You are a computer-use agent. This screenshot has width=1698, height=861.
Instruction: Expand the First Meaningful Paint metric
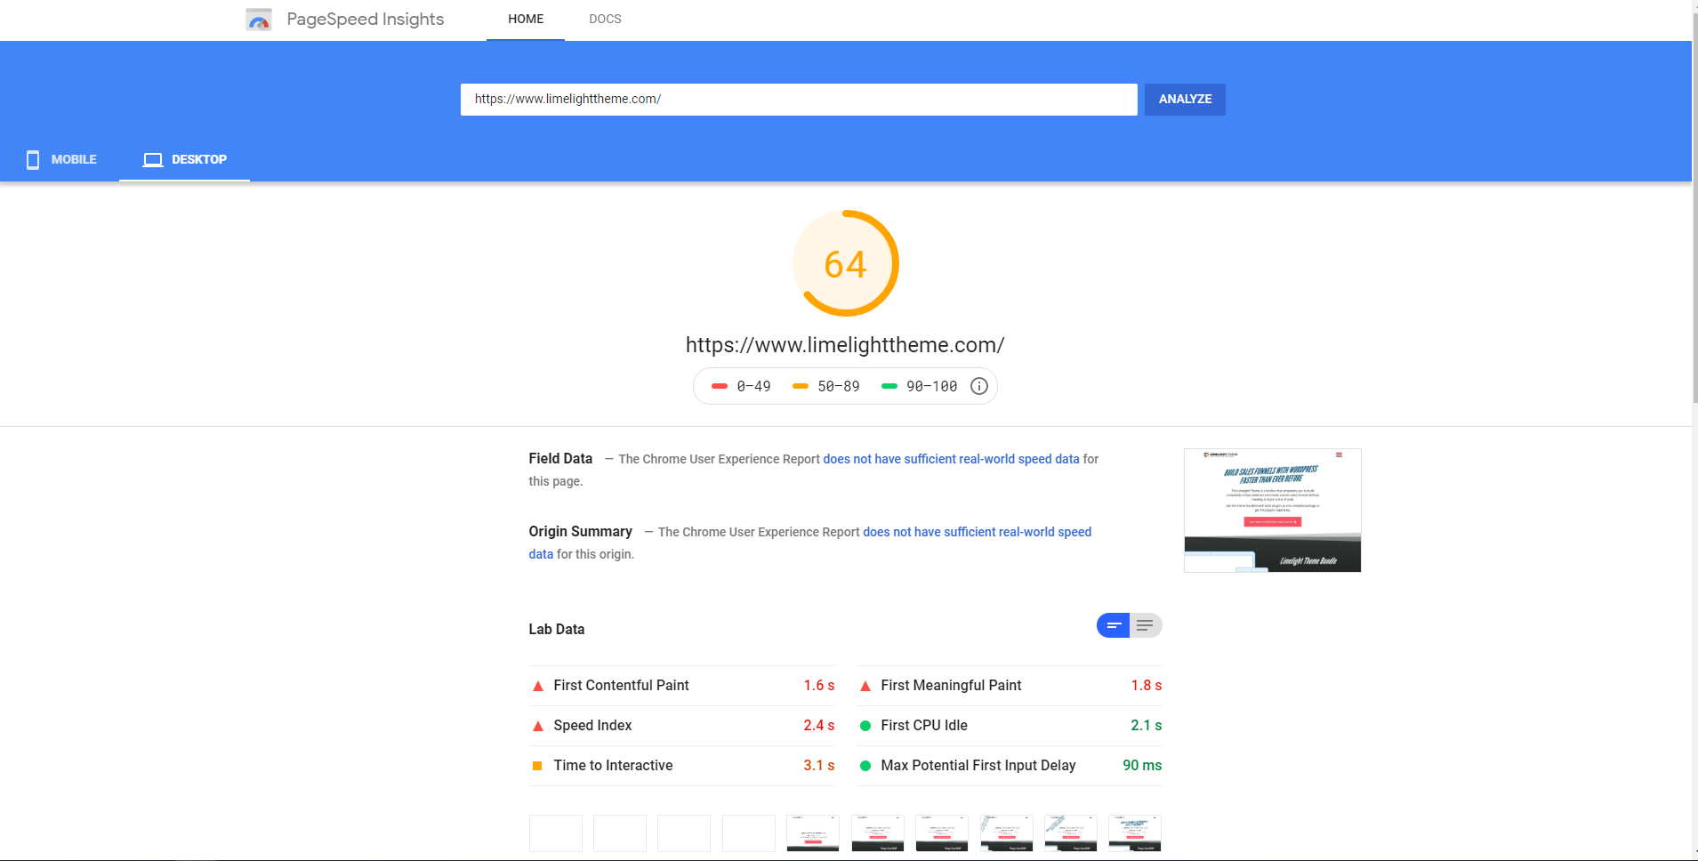point(1010,686)
